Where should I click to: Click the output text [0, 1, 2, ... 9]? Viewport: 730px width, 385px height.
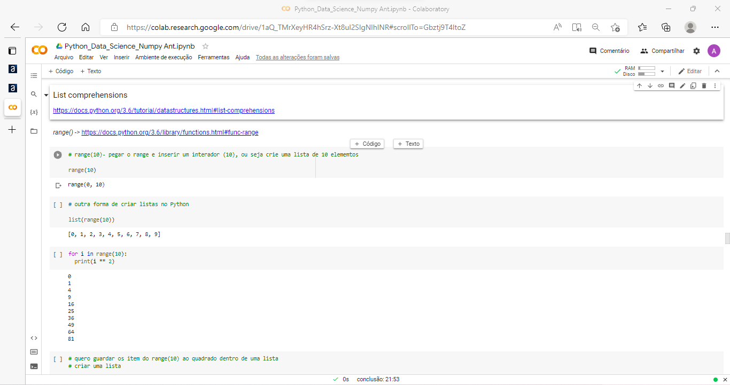point(114,234)
